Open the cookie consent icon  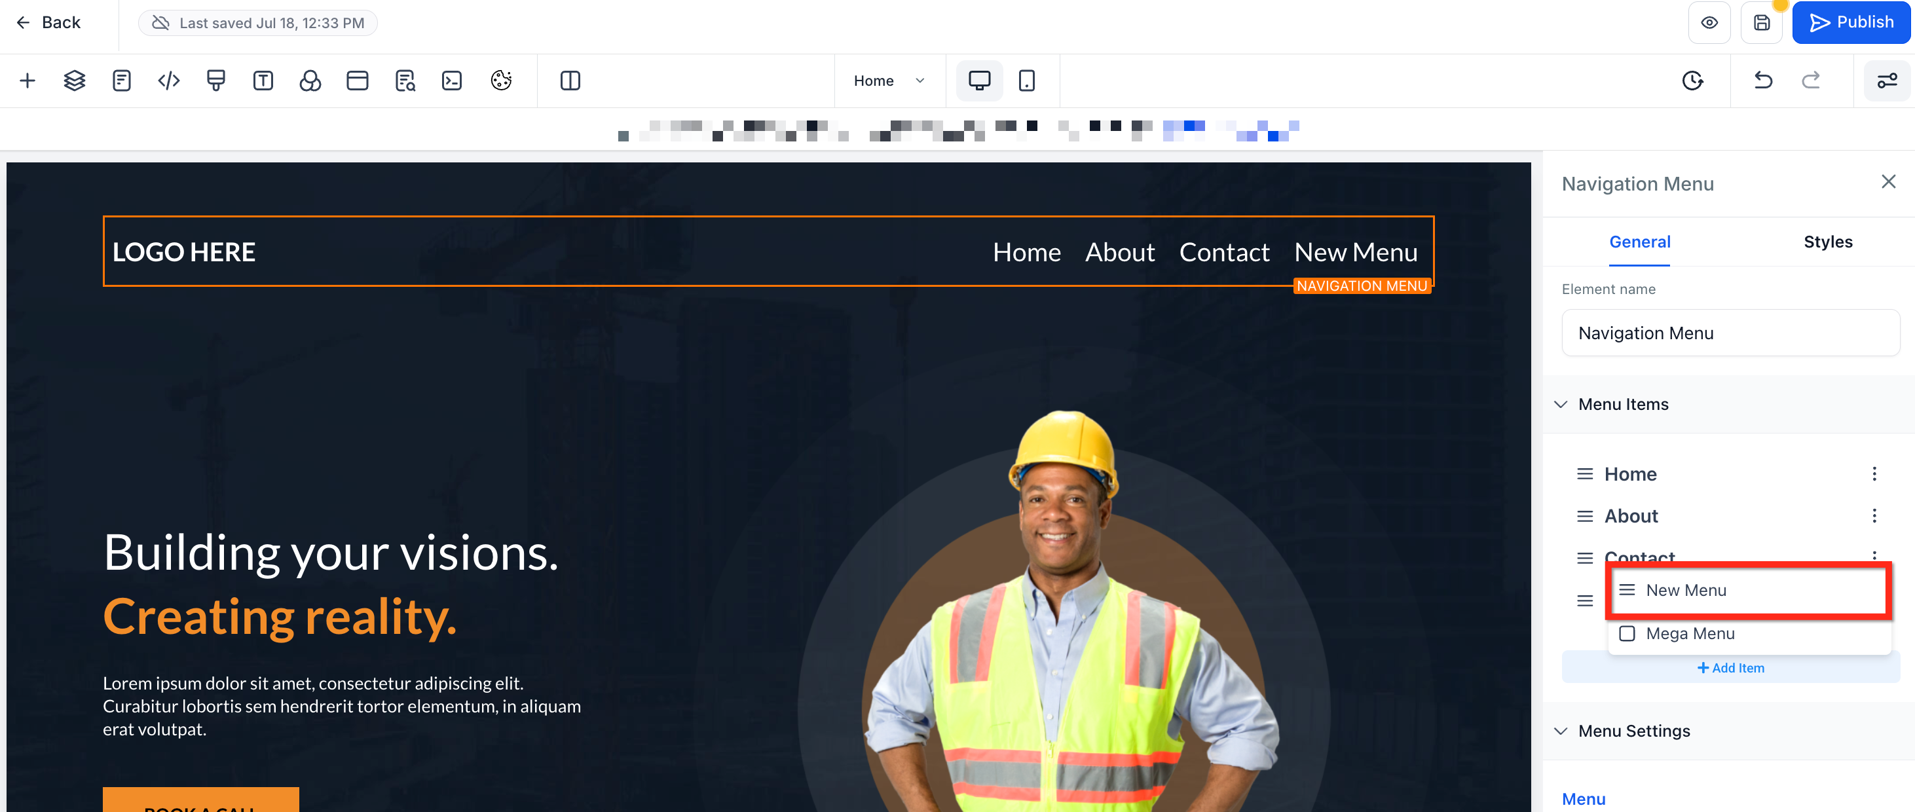coord(501,81)
